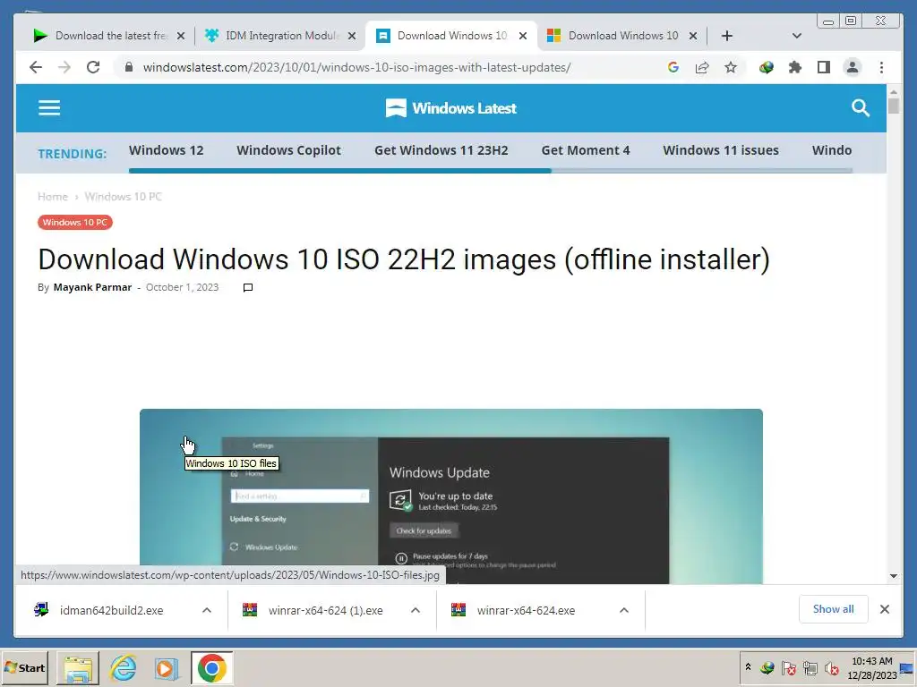Go to Home breadcrumb link
Image resolution: width=917 pixels, height=687 pixels.
click(x=53, y=197)
